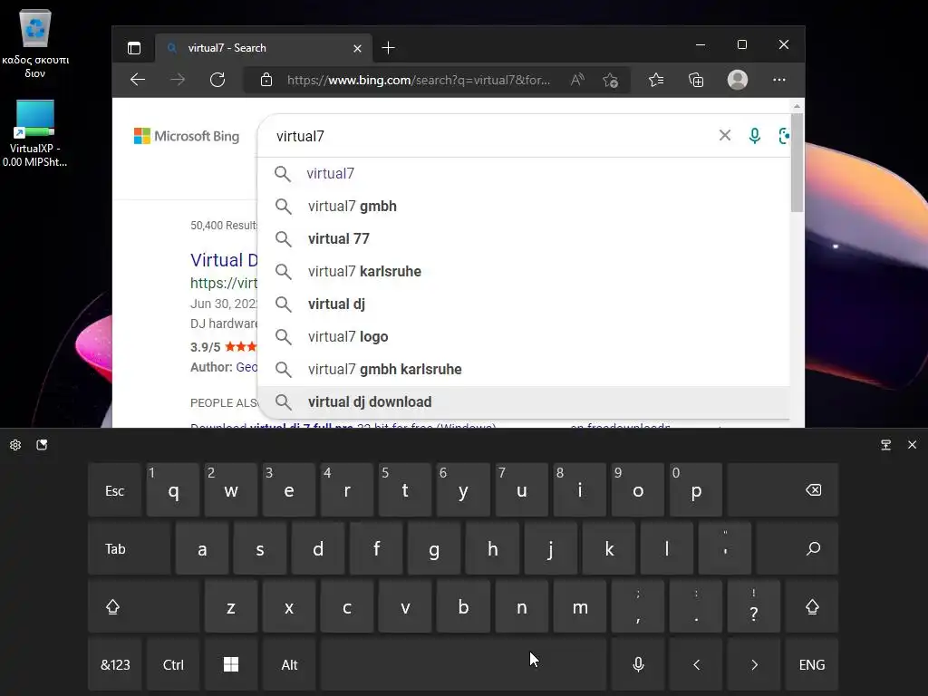The width and height of the screenshot is (928, 696).
Task: Toggle the left Shift key
Action: pyautogui.click(x=144, y=606)
